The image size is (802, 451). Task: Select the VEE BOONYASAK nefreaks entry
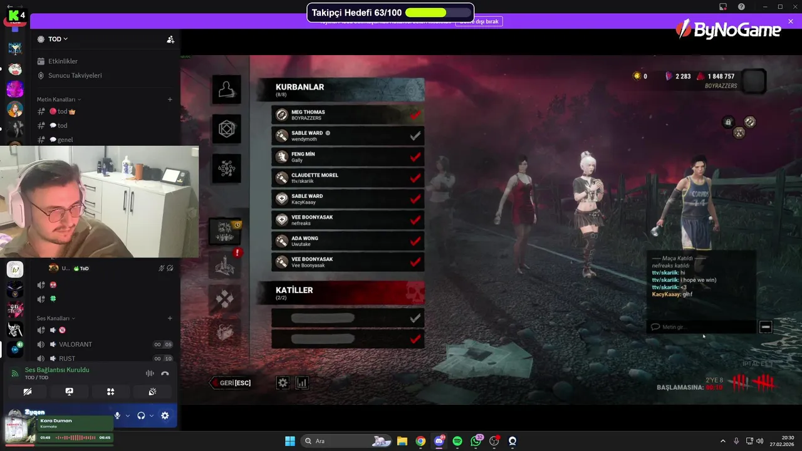coord(348,220)
